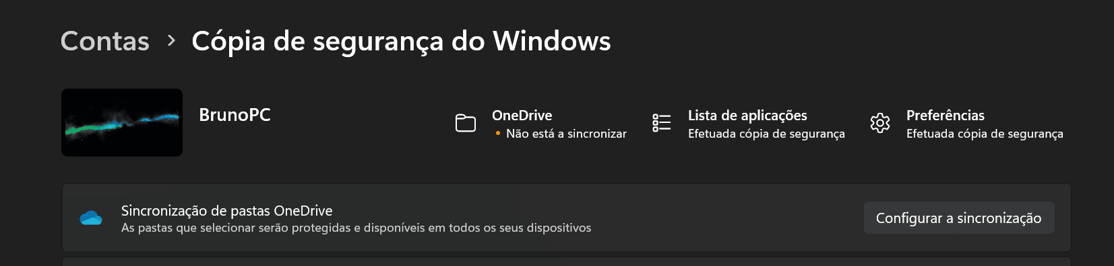Image resolution: width=1114 pixels, height=266 pixels.
Task: Select the Lista de aplicações label
Action: click(x=747, y=116)
